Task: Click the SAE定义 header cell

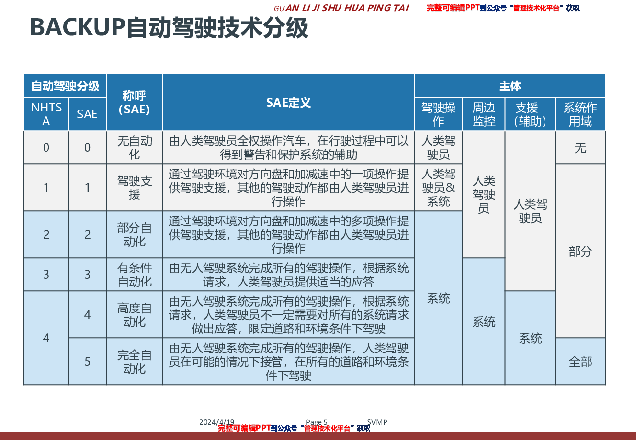Action: (288, 102)
